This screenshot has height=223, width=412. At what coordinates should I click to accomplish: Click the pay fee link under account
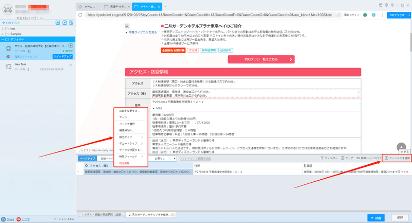tap(30, 18)
